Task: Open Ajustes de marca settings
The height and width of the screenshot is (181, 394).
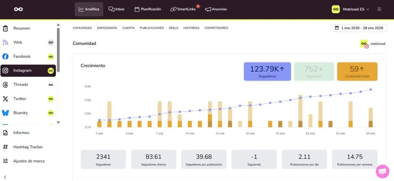Action: tap(28, 161)
